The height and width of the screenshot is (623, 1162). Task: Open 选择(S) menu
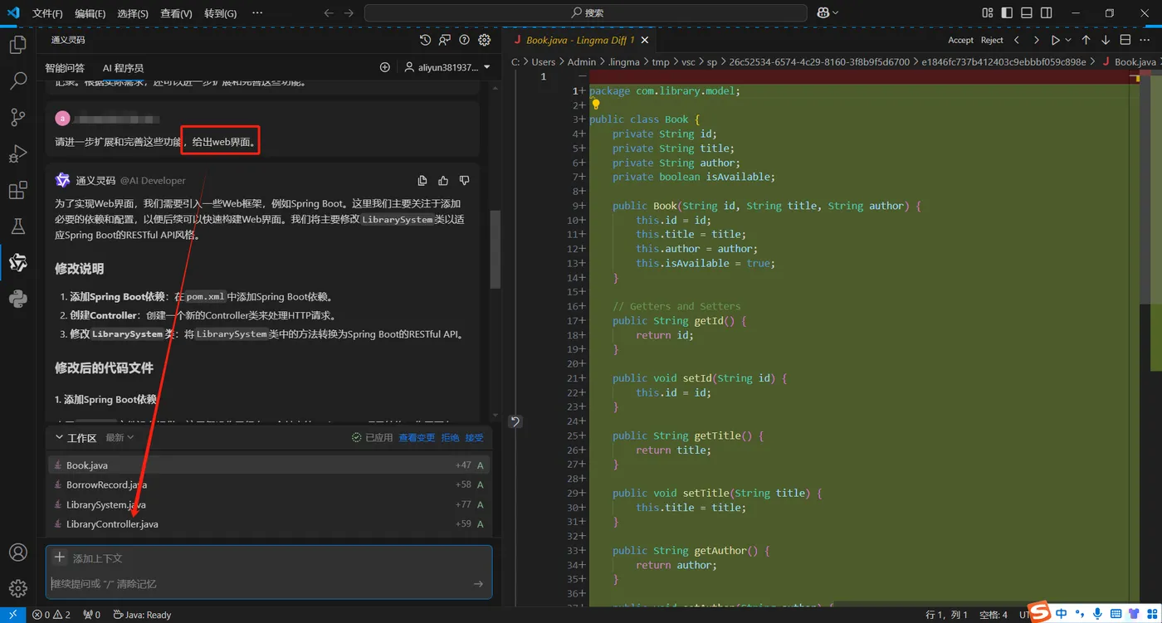click(133, 13)
